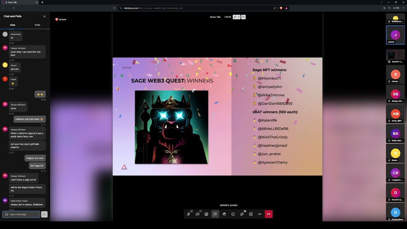Select DesertCry participant thumbnail
The width and height of the screenshot is (407, 229).
click(396, 192)
